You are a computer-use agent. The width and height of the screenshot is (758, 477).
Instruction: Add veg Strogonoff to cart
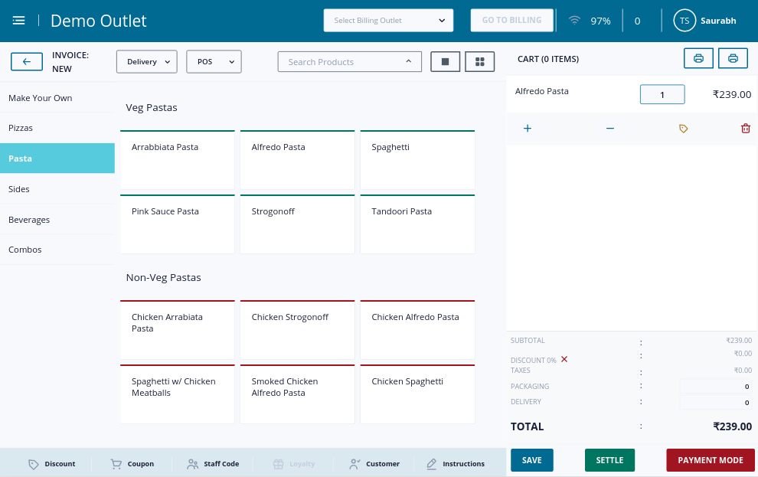297,224
